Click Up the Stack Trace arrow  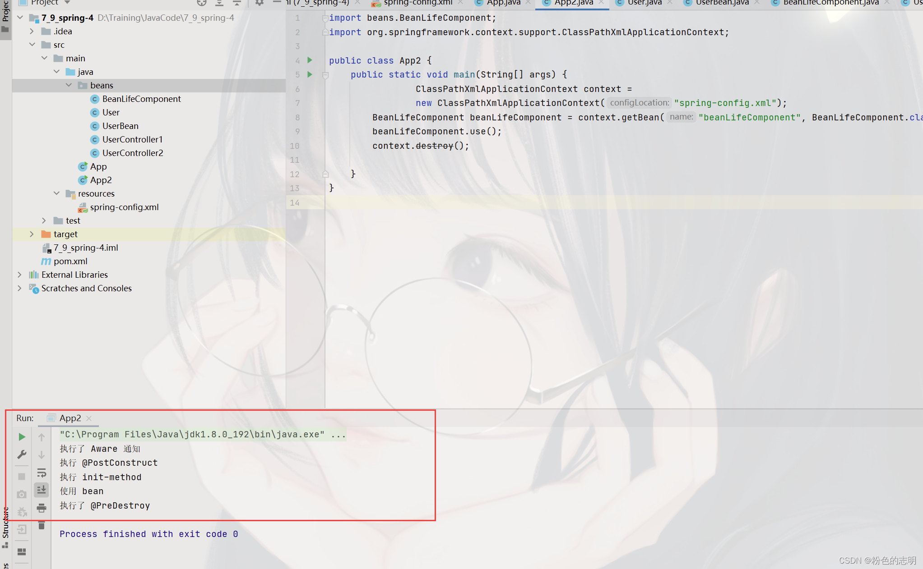point(42,437)
